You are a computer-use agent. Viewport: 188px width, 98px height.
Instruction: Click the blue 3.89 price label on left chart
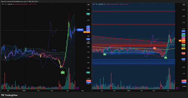click(88, 39)
